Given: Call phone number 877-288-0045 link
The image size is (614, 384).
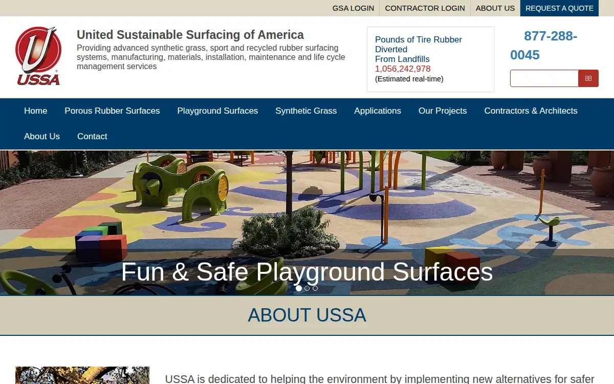Looking at the screenshot, I should pyautogui.click(x=544, y=46).
